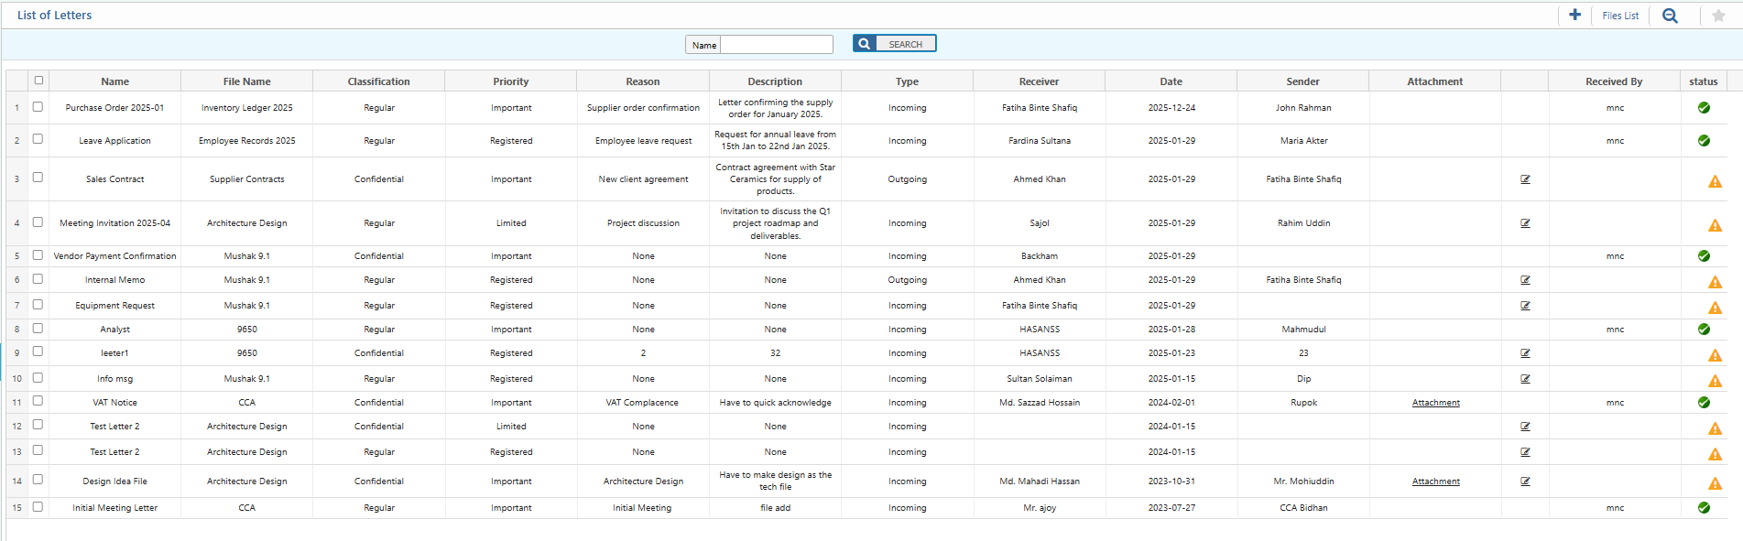Check the box for Leave Application row

click(38, 139)
